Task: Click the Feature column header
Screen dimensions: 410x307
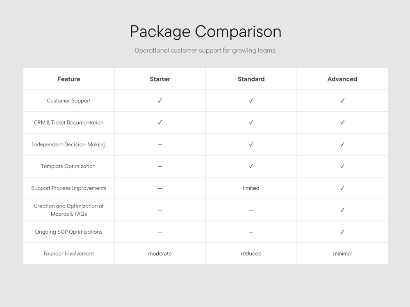Action: [x=69, y=79]
